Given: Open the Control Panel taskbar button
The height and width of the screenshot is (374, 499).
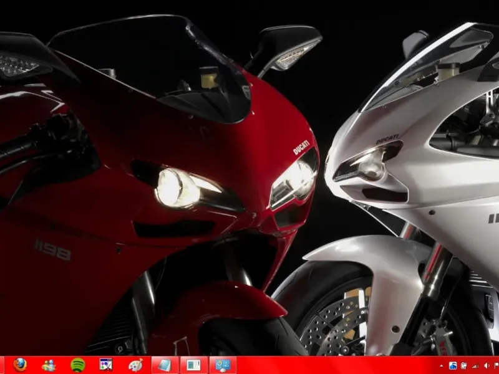Looking at the screenshot, I should 223,365.
